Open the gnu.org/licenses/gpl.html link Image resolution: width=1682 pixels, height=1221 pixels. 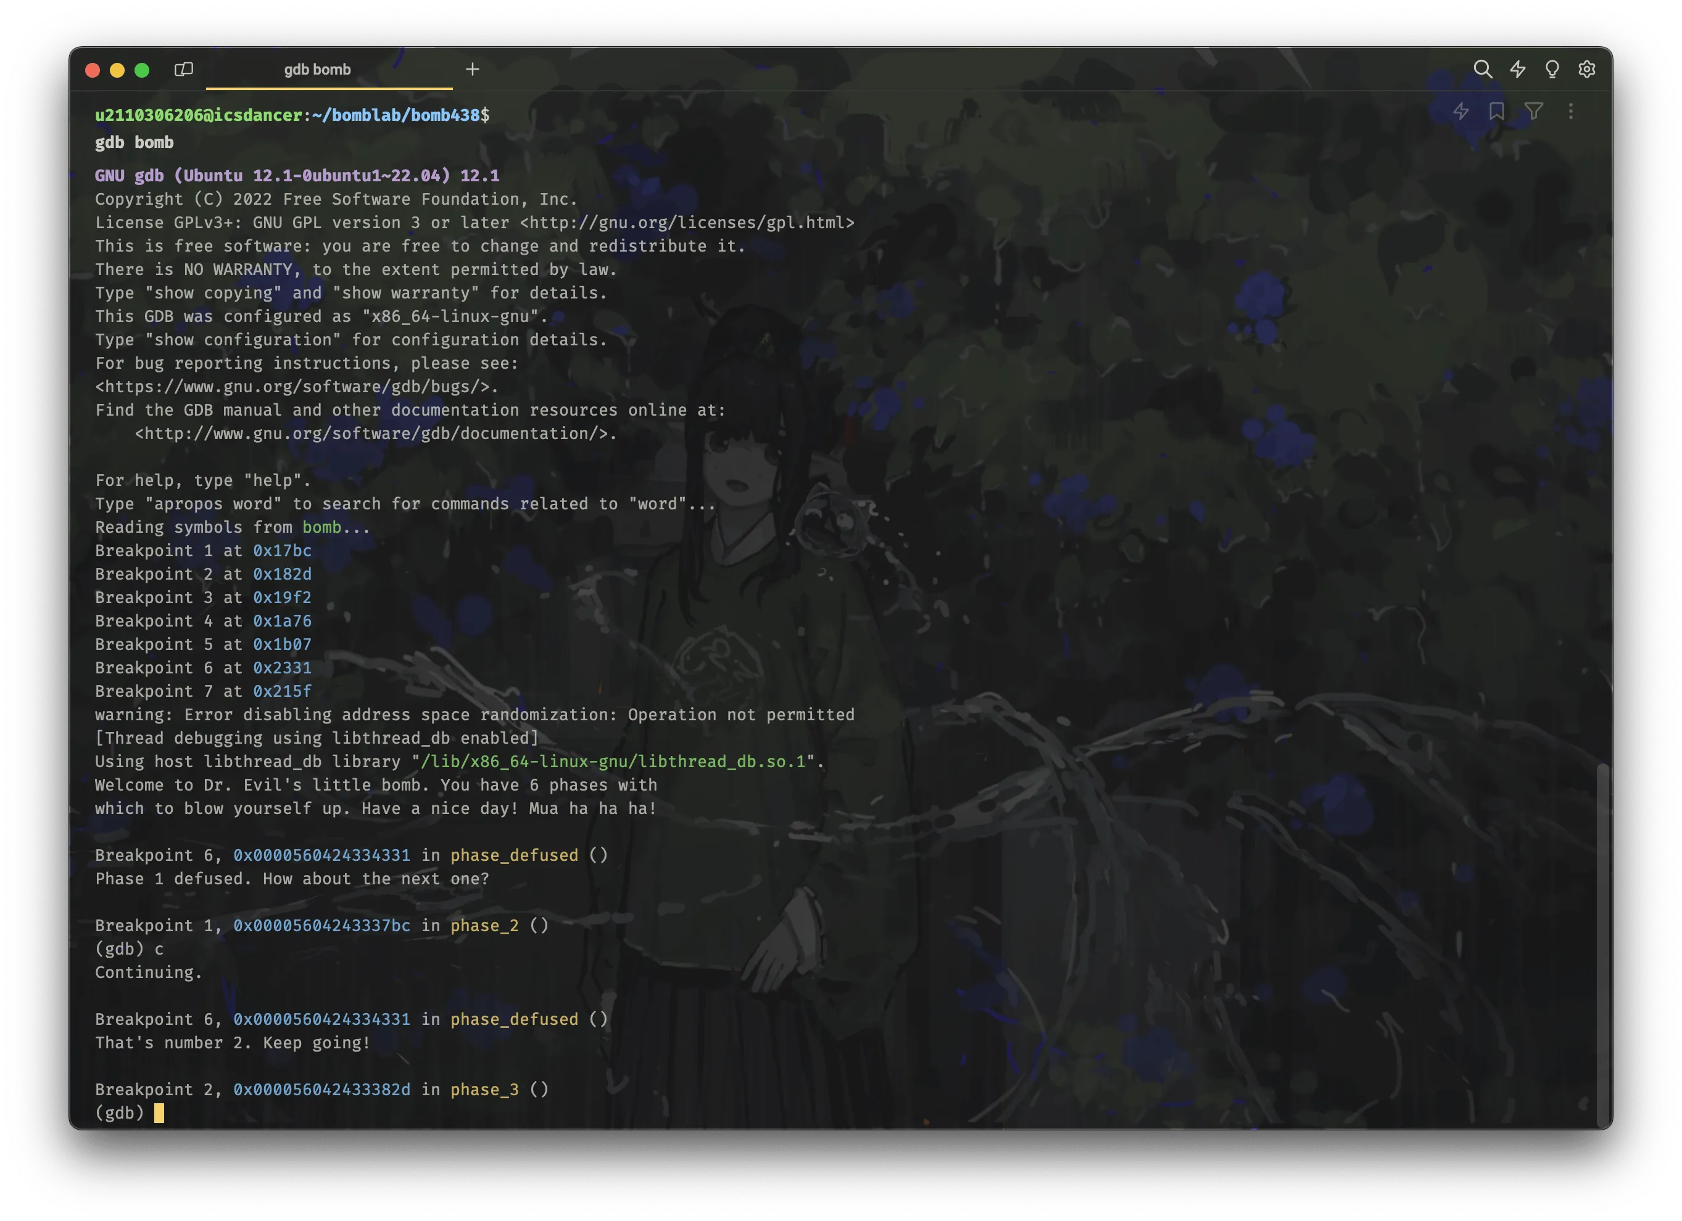coord(687,223)
